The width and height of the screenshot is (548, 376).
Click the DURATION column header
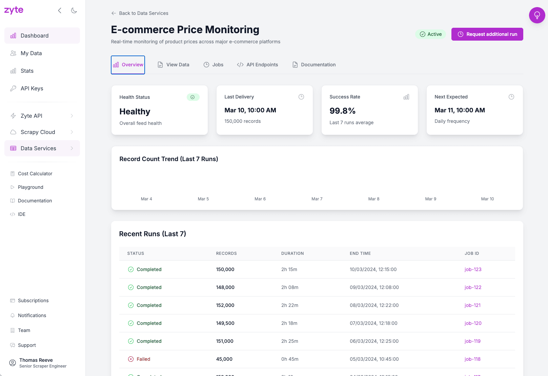[292, 253]
